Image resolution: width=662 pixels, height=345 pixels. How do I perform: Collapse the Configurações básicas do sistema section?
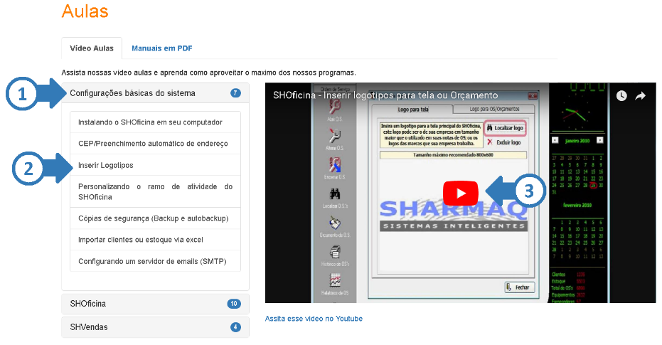[132, 93]
